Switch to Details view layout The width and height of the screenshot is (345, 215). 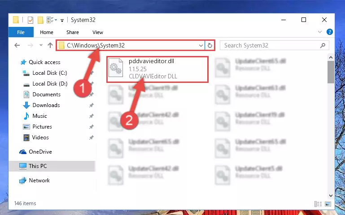click(318, 204)
